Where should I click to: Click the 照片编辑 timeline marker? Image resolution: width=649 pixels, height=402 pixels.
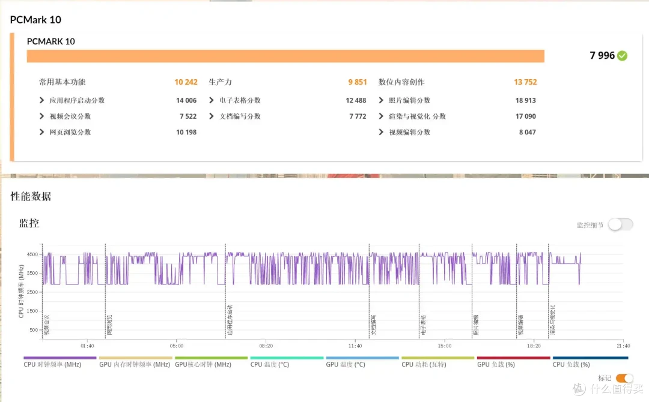[x=476, y=325]
